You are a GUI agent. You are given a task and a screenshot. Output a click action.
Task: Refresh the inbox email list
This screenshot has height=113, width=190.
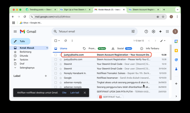[x=66, y=41]
